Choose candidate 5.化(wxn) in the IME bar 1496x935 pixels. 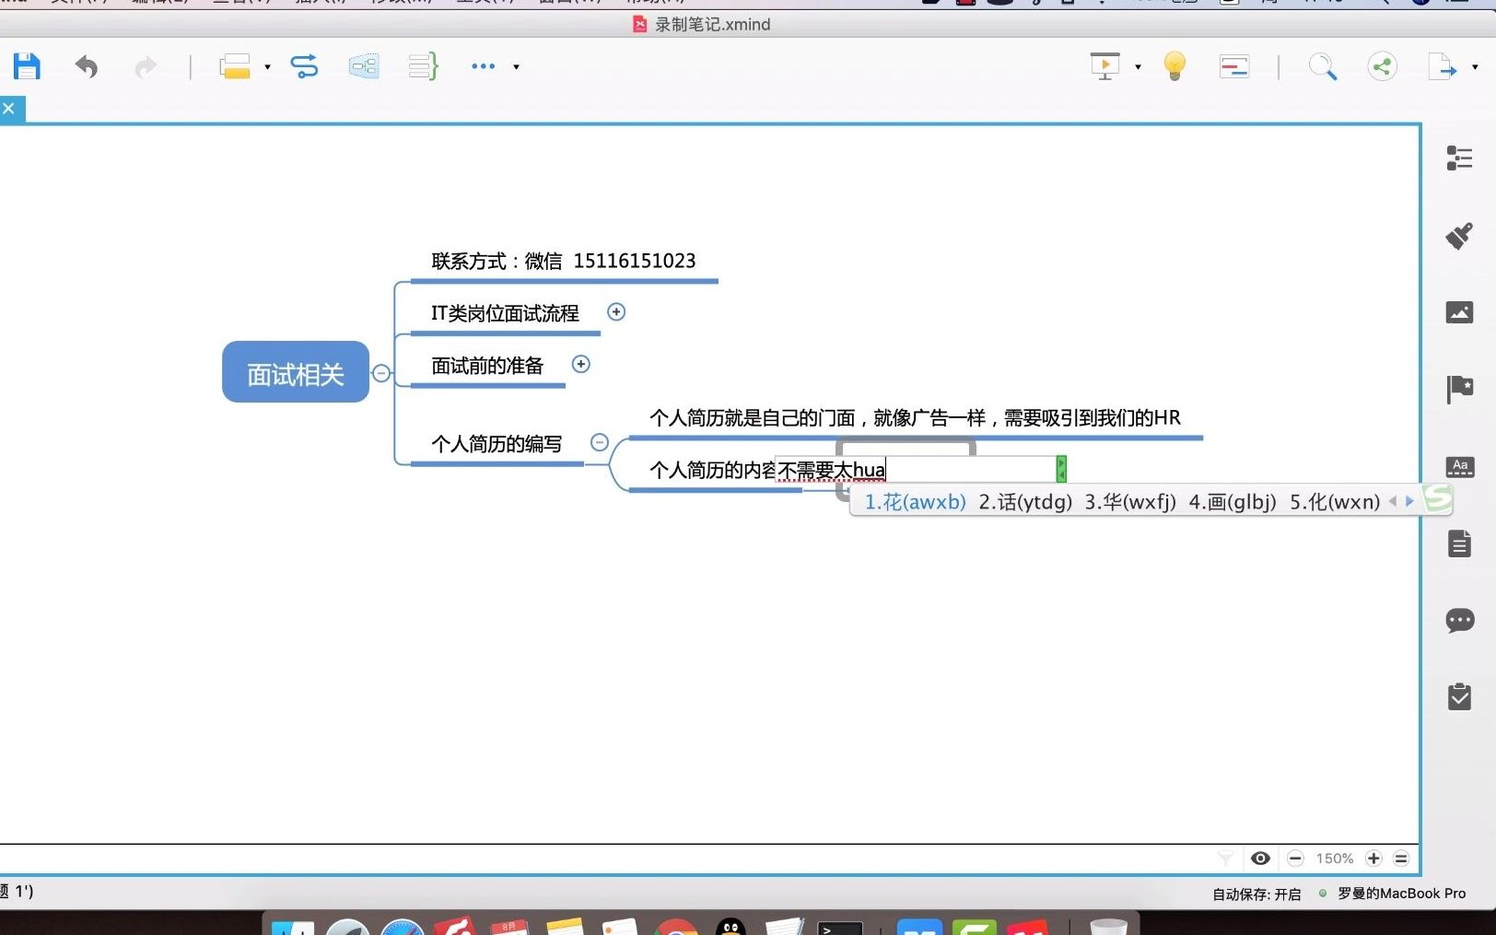pos(1335,502)
